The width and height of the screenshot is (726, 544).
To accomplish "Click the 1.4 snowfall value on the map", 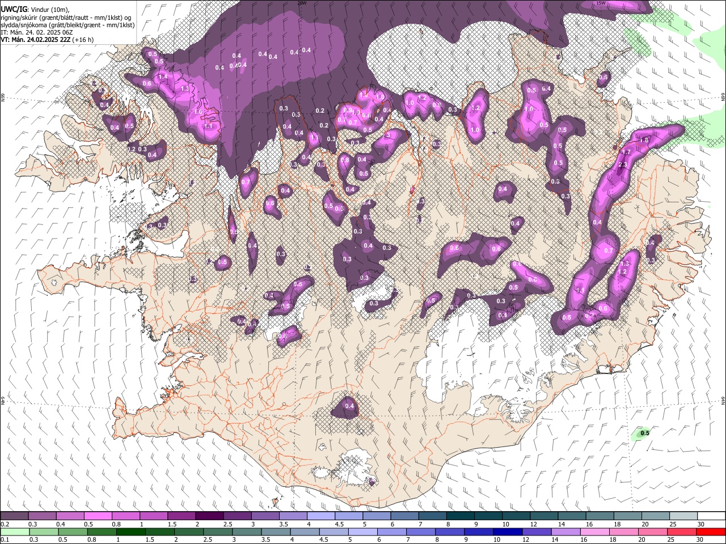I will pos(163,76).
